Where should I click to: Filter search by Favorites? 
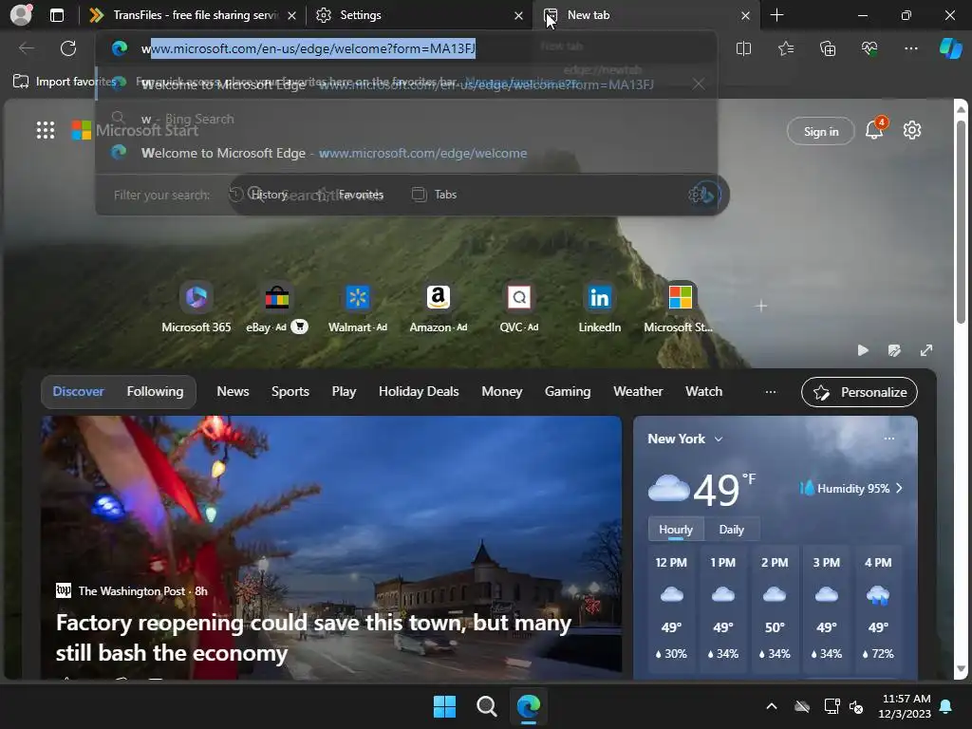pyautogui.click(x=349, y=195)
